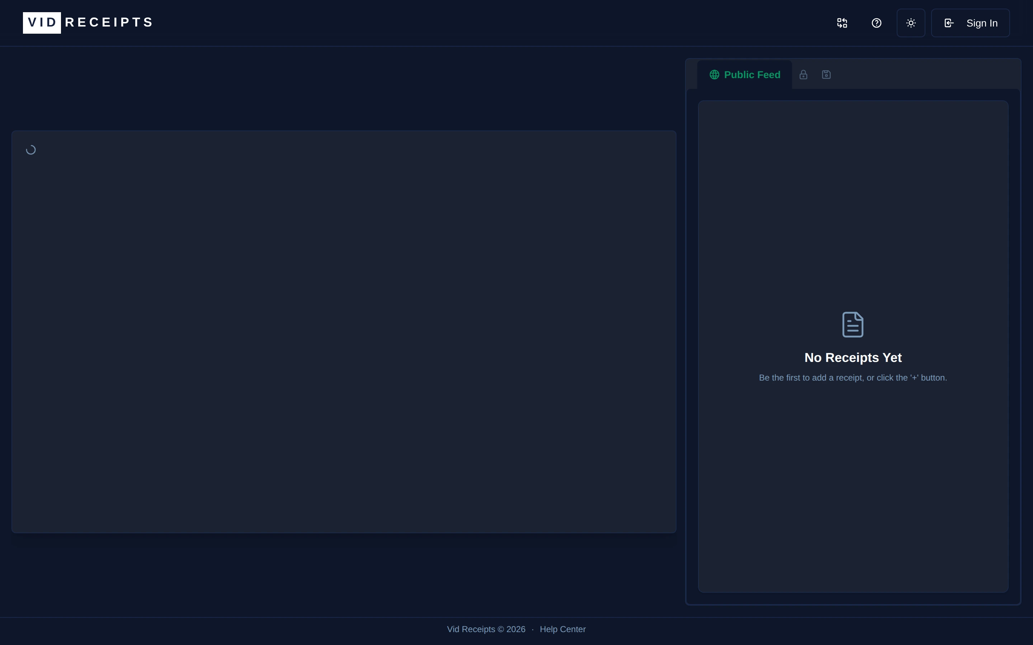The image size is (1033, 645).
Task: Click the loading spinner in the video panel
Action: click(32, 149)
